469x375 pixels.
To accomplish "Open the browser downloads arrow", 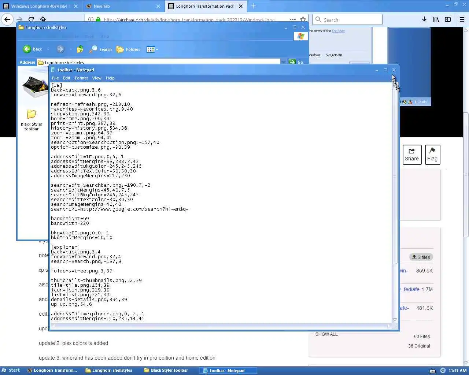I will (424, 19).
